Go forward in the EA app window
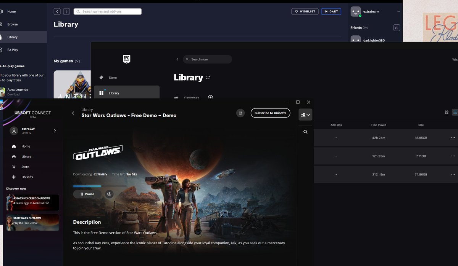Viewport: 458px width, 266px height. pos(66,11)
